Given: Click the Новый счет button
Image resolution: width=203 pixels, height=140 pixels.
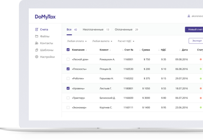Looking at the screenshot, I should (194, 29).
